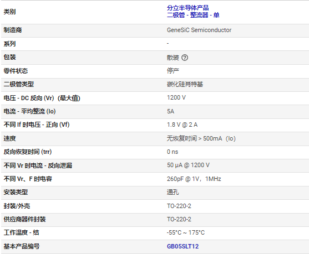Open the 二极管 - 整流器 - 单 link
The height and width of the screenshot is (254, 309).
193,15
